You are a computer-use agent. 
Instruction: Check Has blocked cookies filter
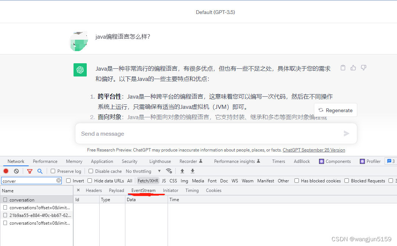click(297, 181)
